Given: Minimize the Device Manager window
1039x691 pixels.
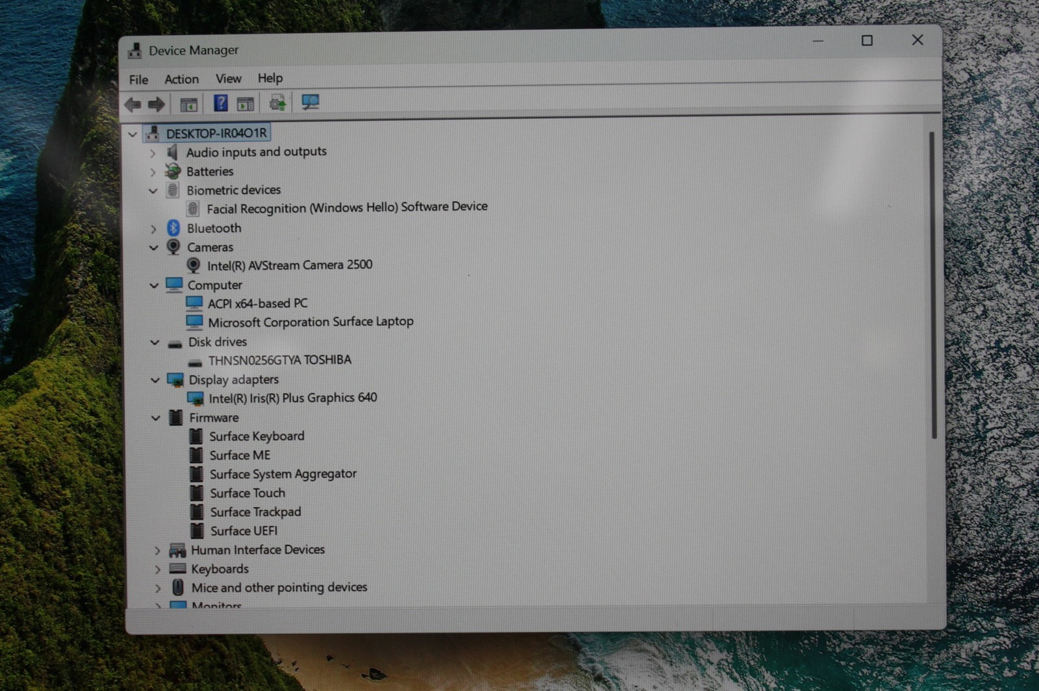Looking at the screenshot, I should click(x=818, y=41).
